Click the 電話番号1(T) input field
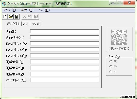The width and height of the screenshot is (137, 99). pyautogui.click(x=64, y=62)
